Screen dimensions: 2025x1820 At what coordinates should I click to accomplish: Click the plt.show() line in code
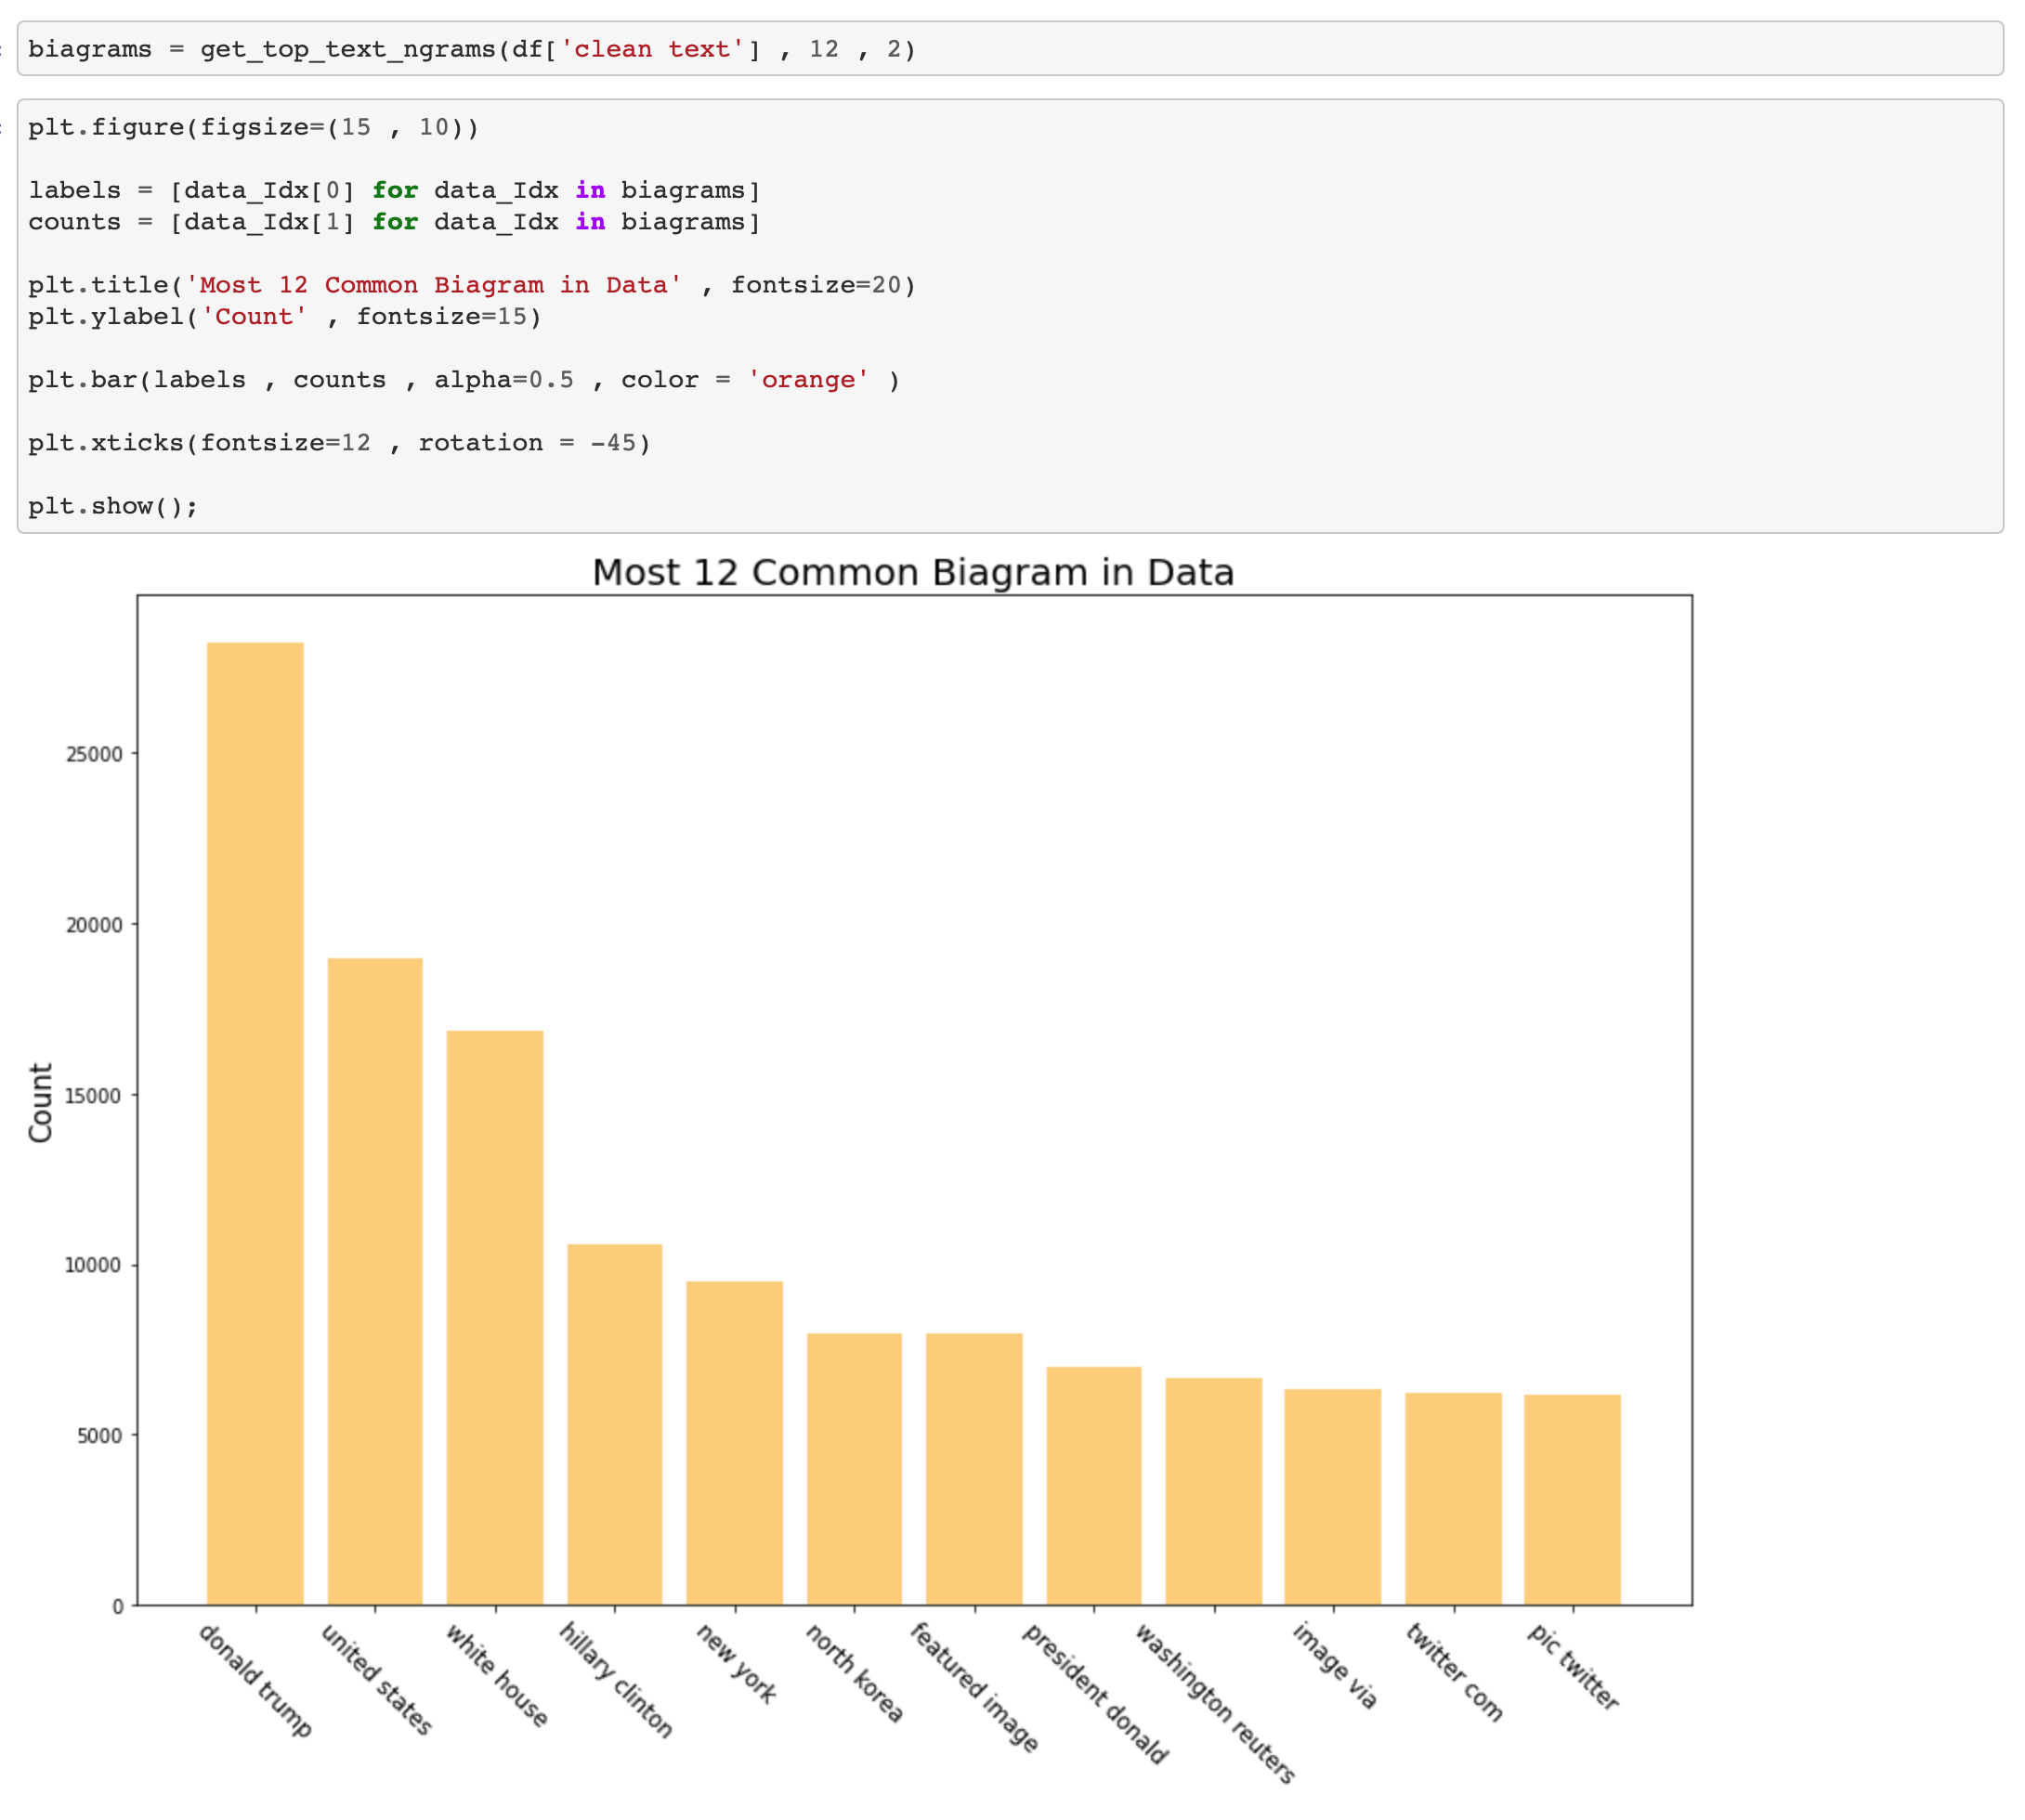point(112,506)
